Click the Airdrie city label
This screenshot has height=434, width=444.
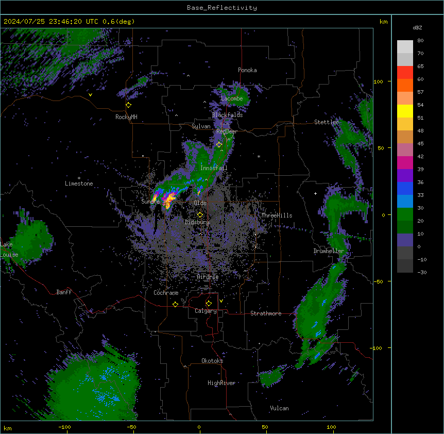point(208,277)
